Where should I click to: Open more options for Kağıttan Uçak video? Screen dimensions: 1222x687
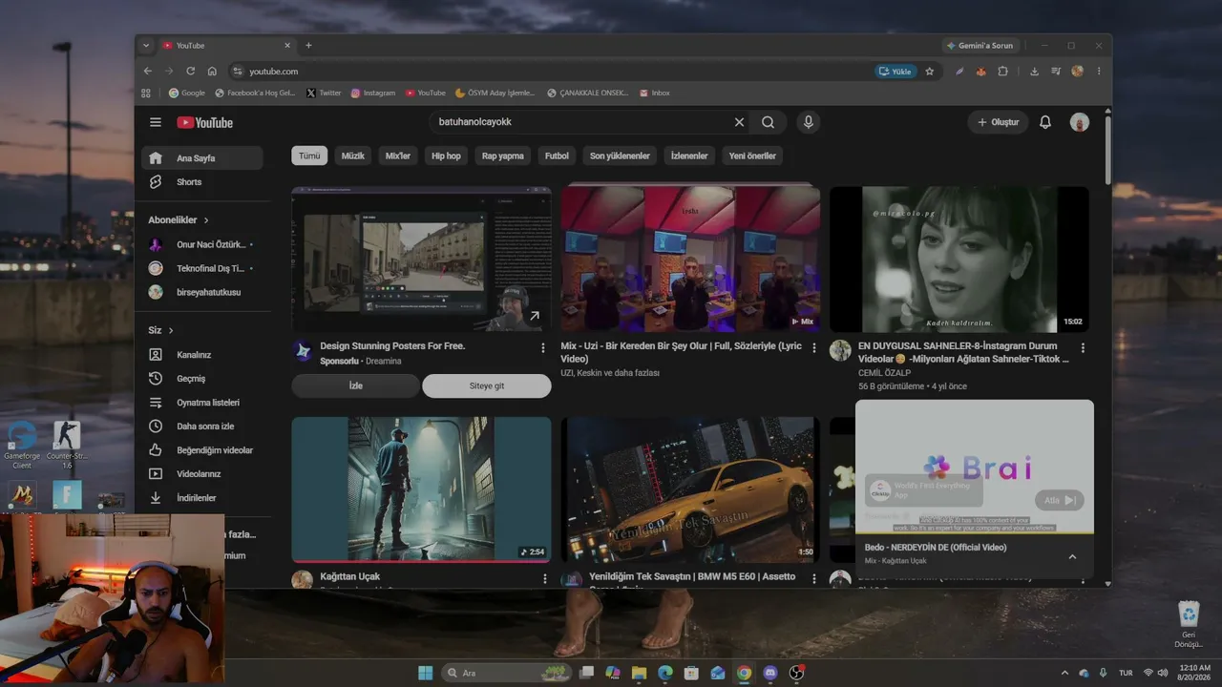(x=545, y=579)
